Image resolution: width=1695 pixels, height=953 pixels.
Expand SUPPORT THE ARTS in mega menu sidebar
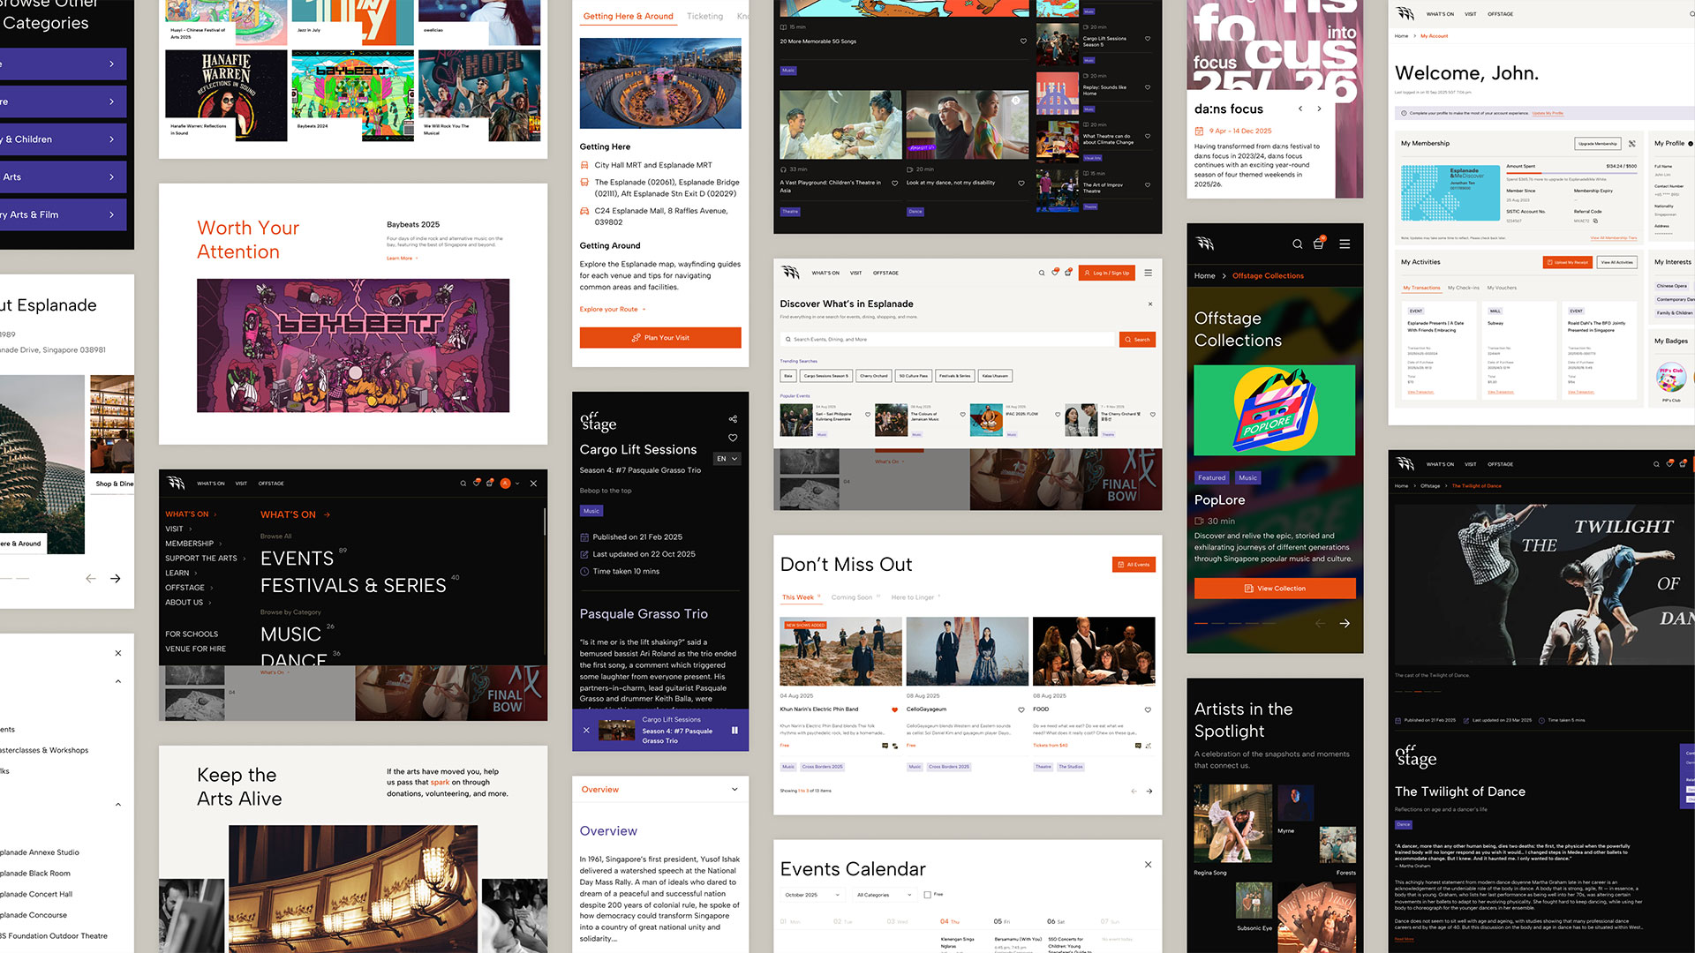pos(205,559)
